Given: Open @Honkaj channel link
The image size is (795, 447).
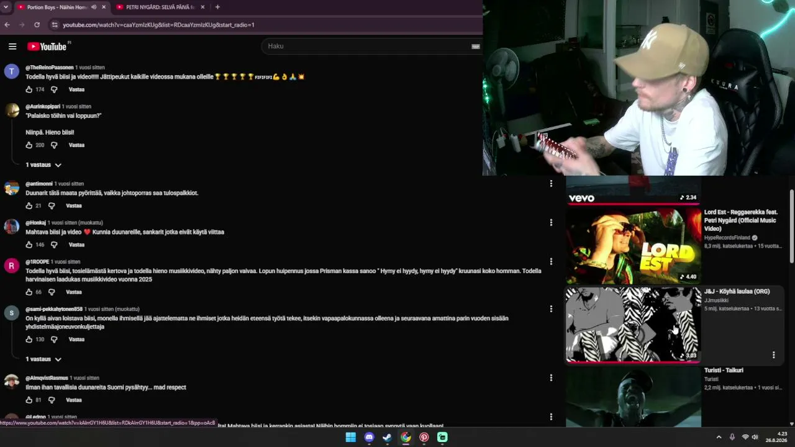Looking at the screenshot, I should click(x=35, y=223).
